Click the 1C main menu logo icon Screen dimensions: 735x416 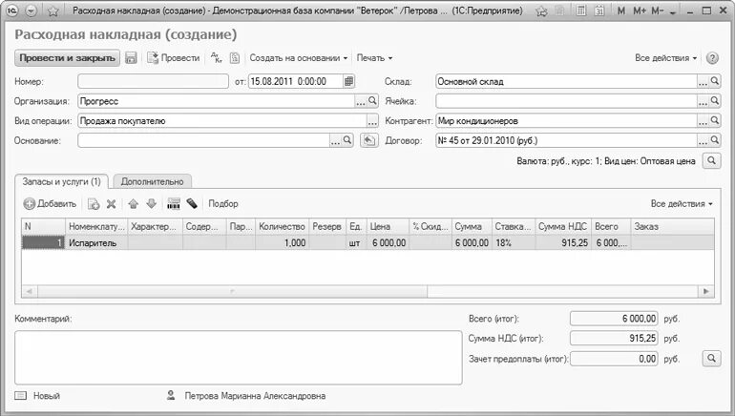point(12,10)
